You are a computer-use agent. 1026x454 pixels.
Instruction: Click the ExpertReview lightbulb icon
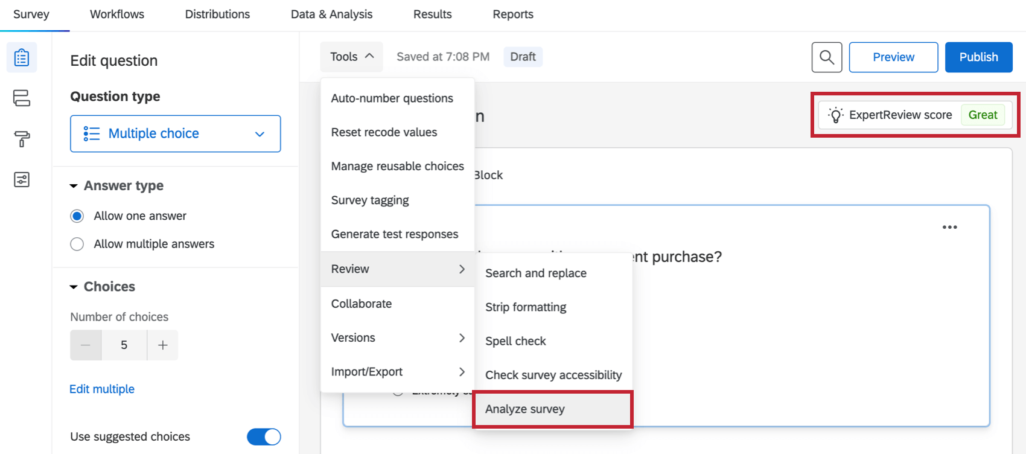pyautogui.click(x=836, y=115)
